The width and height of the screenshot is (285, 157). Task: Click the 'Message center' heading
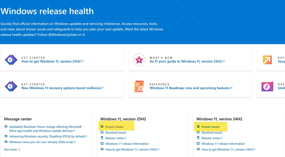coord(18,119)
